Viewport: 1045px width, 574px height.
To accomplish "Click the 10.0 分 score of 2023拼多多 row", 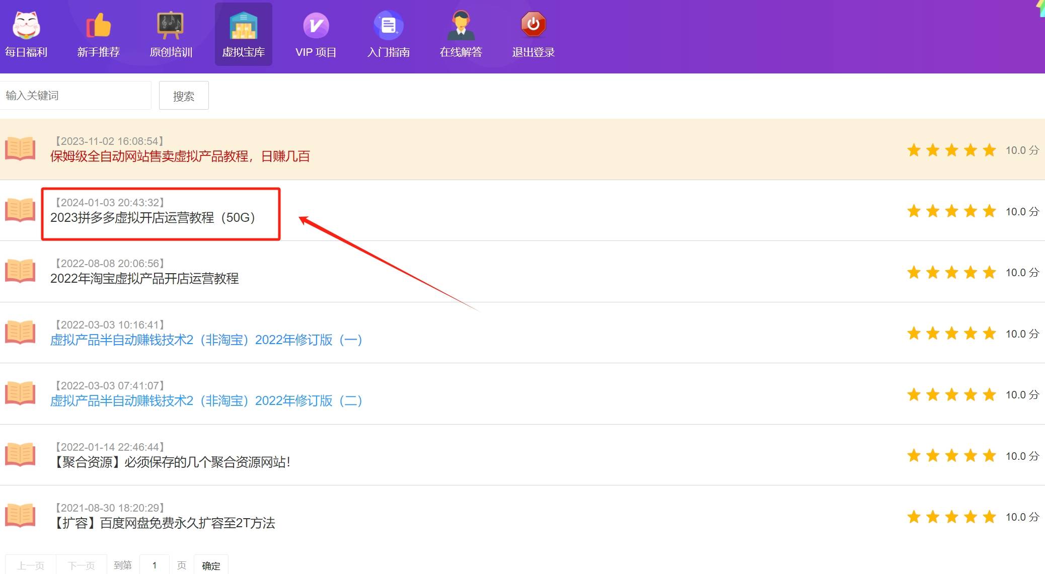I will 1022,212.
